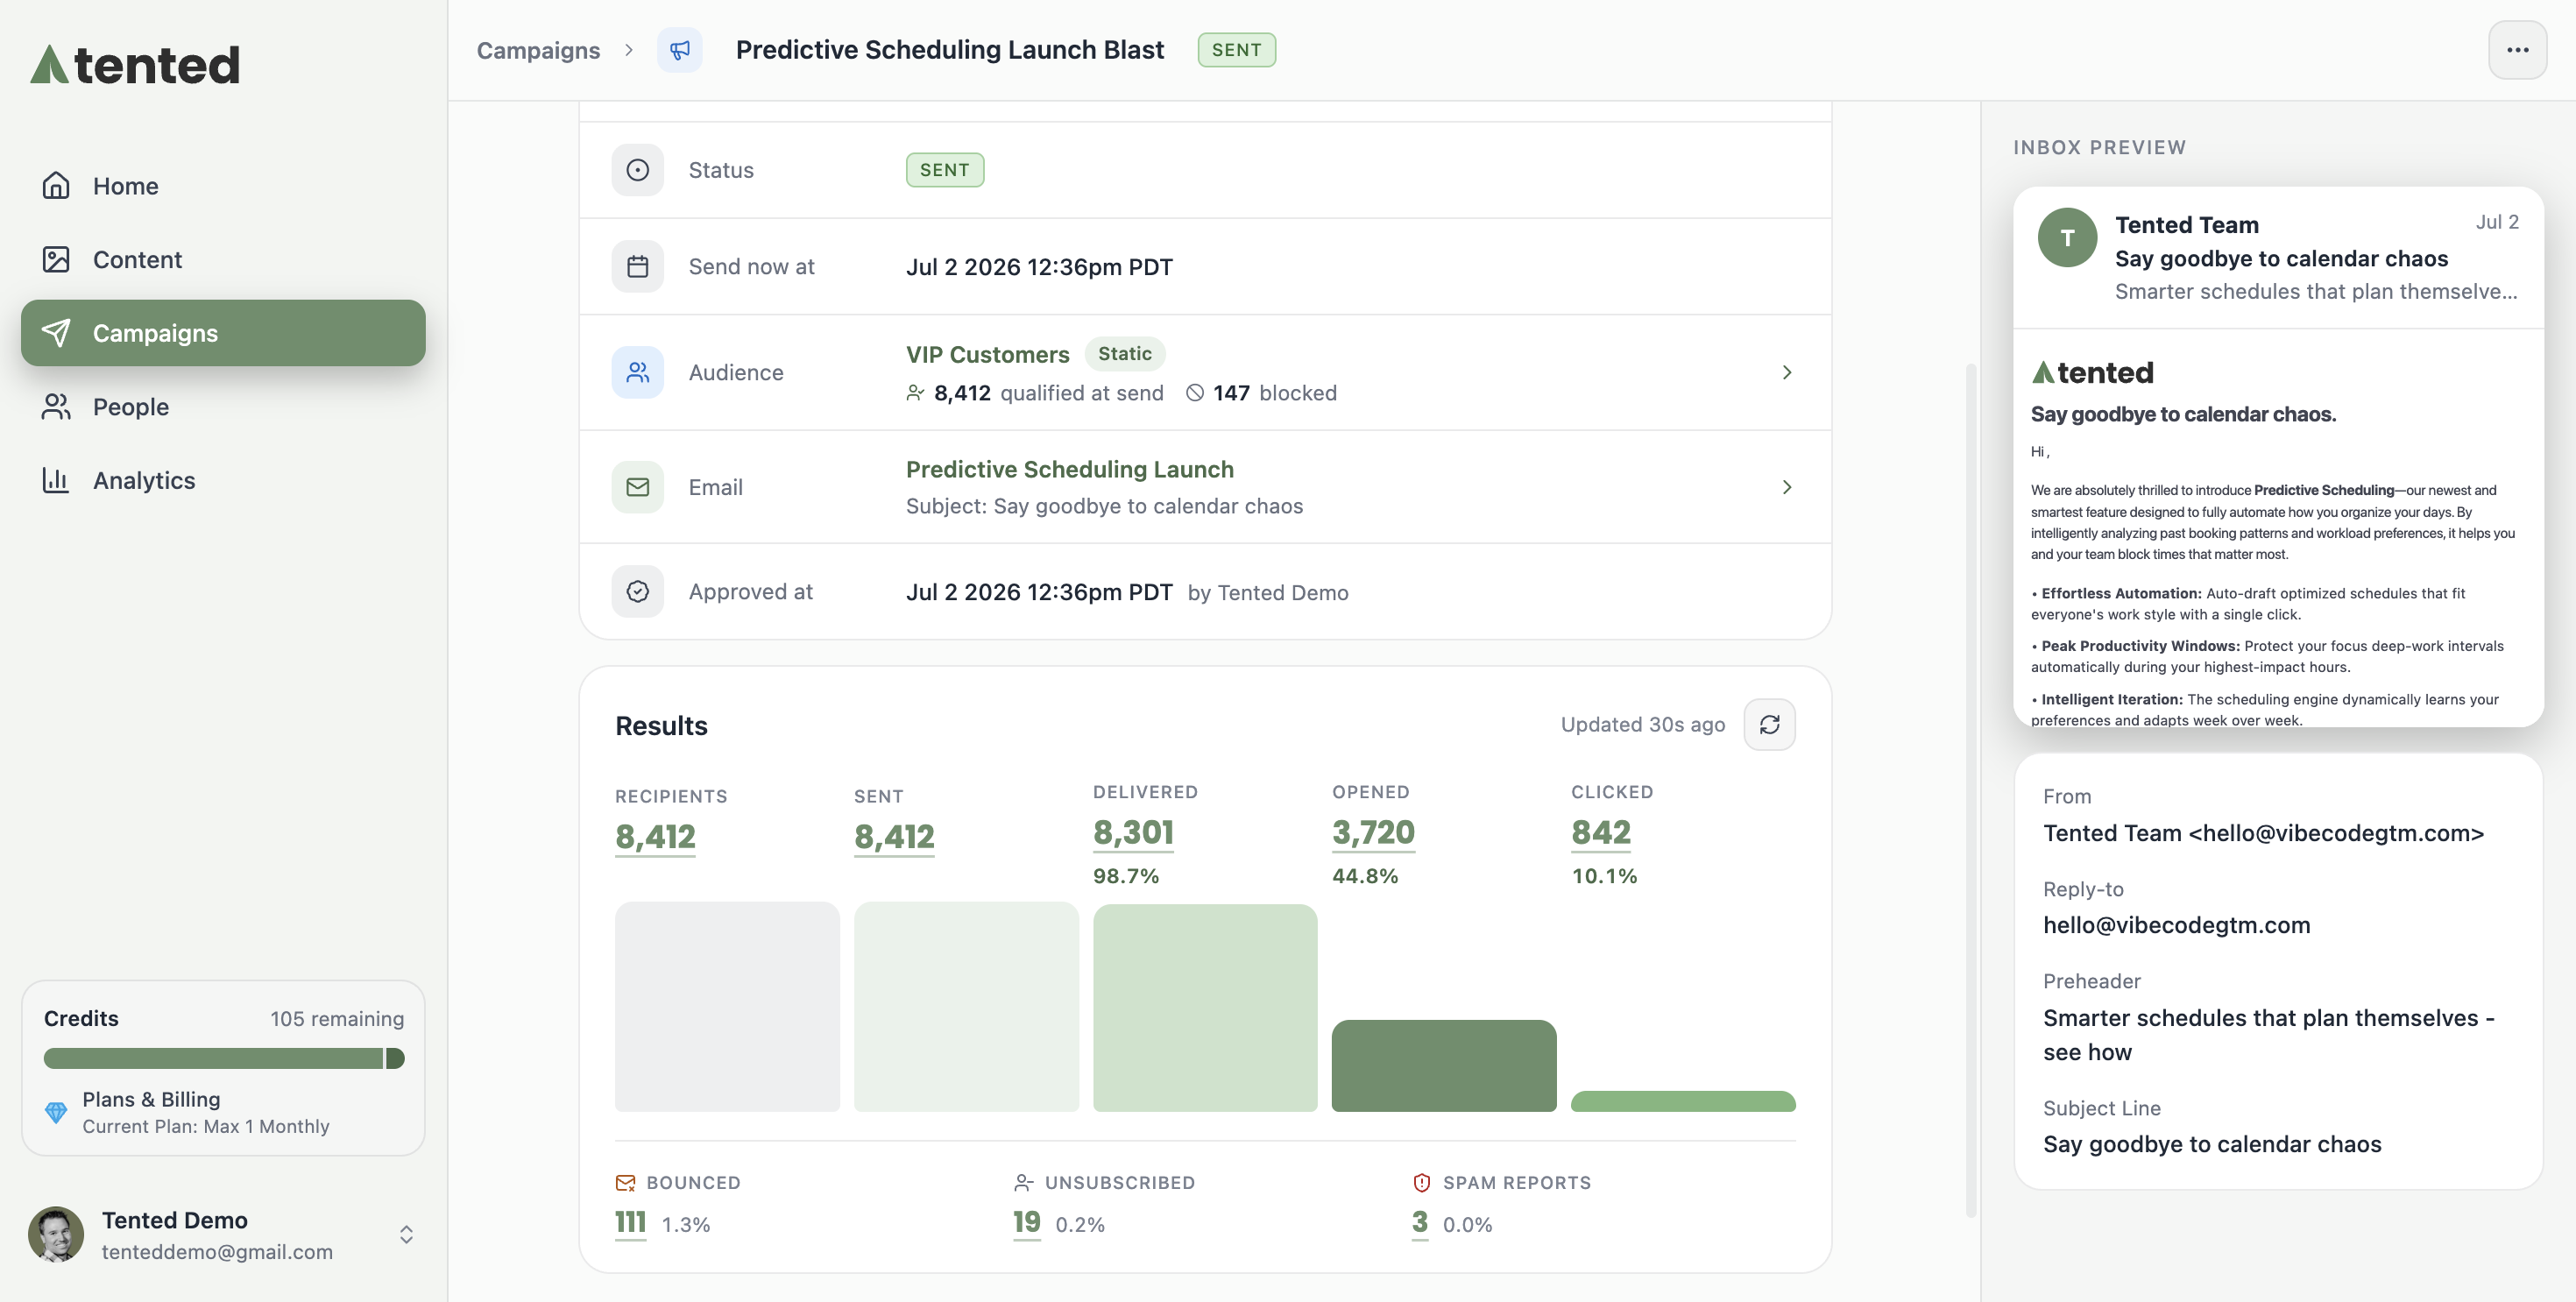
Task: Open the Tented Demo account switcher arrows
Action: tap(406, 1234)
